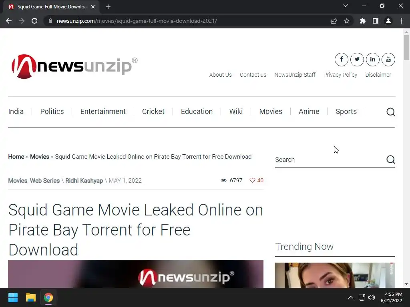Image resolution: width=410 pixels, height=307 pixels.
Task: Open the NewsUnzip LinkedIn icon
Action: (x=373, y=60)
